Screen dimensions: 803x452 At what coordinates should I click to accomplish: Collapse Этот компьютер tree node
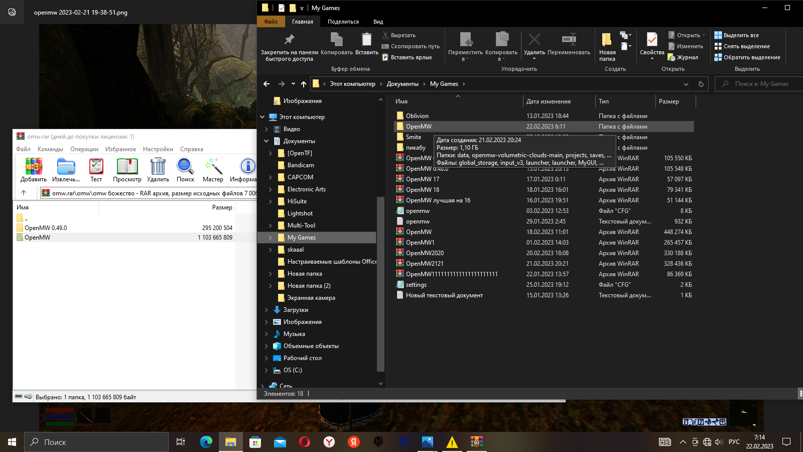point(262,117)
